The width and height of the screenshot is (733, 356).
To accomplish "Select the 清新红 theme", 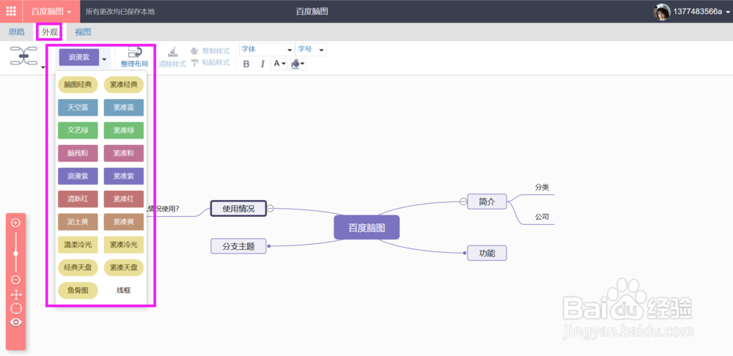I will click(x=78, y=199).
